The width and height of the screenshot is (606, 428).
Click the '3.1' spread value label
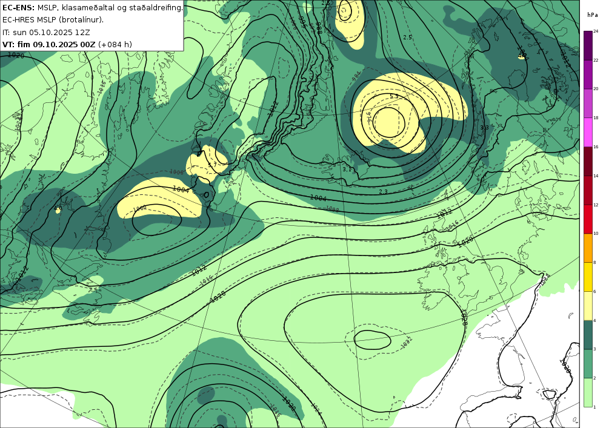tap(347, 169)
